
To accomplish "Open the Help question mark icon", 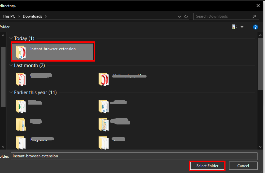I will 255,27.
